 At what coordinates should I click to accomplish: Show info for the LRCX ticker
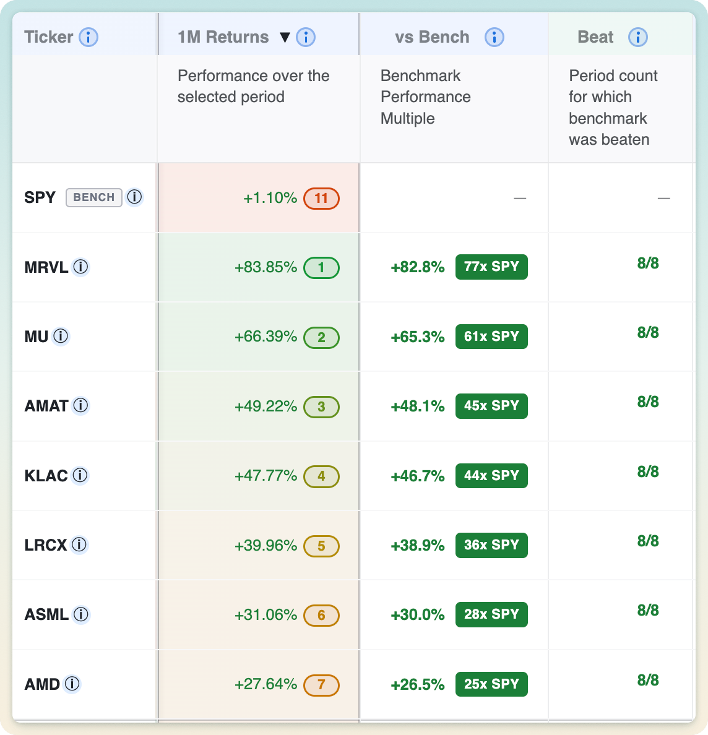point(79,544)
